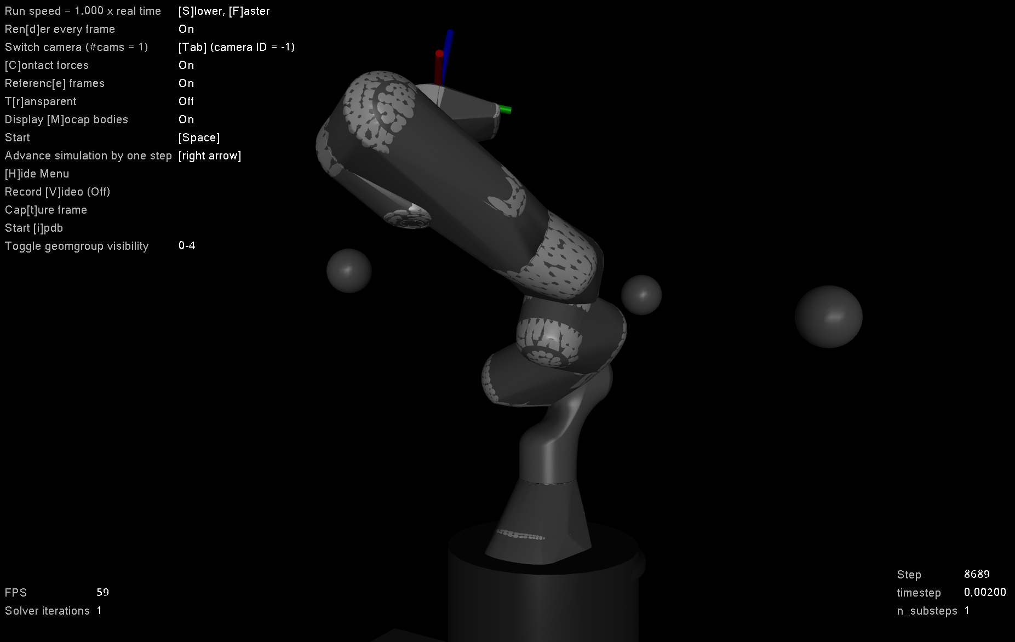The image size is (1015, 642).
Task: Click the 'Start [i]pdb' entry
Action: (33, 228)
